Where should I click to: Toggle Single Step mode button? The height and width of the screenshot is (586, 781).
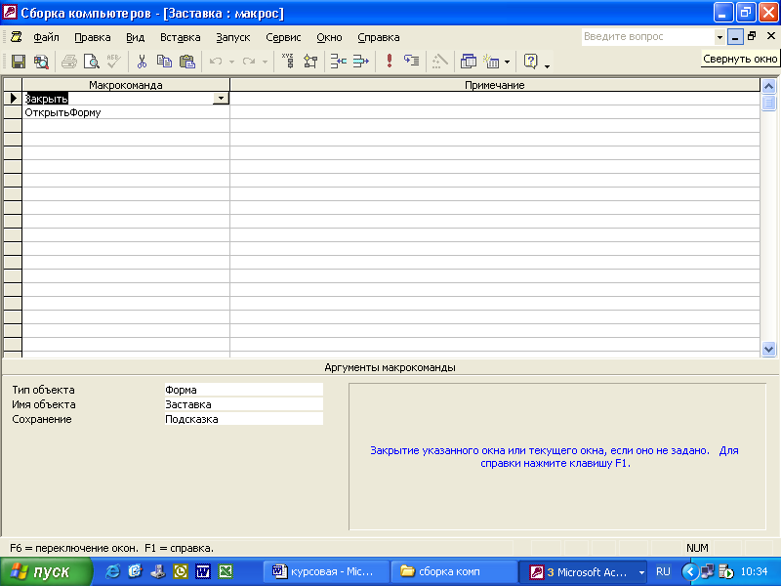(411, 62)
